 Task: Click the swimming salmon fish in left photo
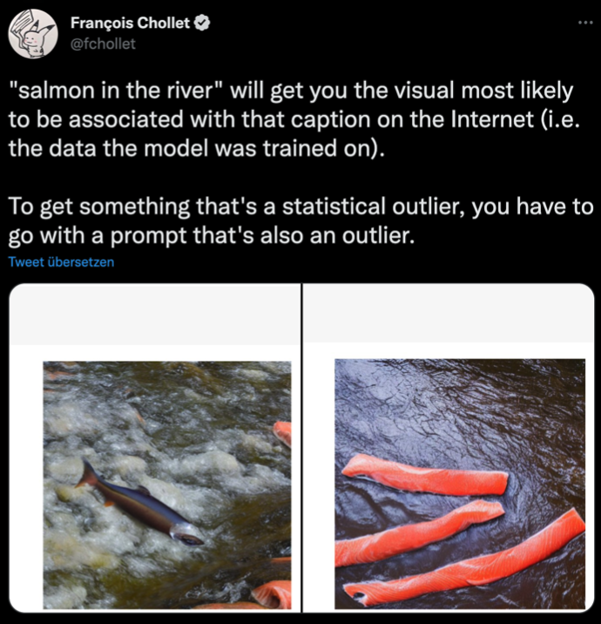tap(139, 504)
